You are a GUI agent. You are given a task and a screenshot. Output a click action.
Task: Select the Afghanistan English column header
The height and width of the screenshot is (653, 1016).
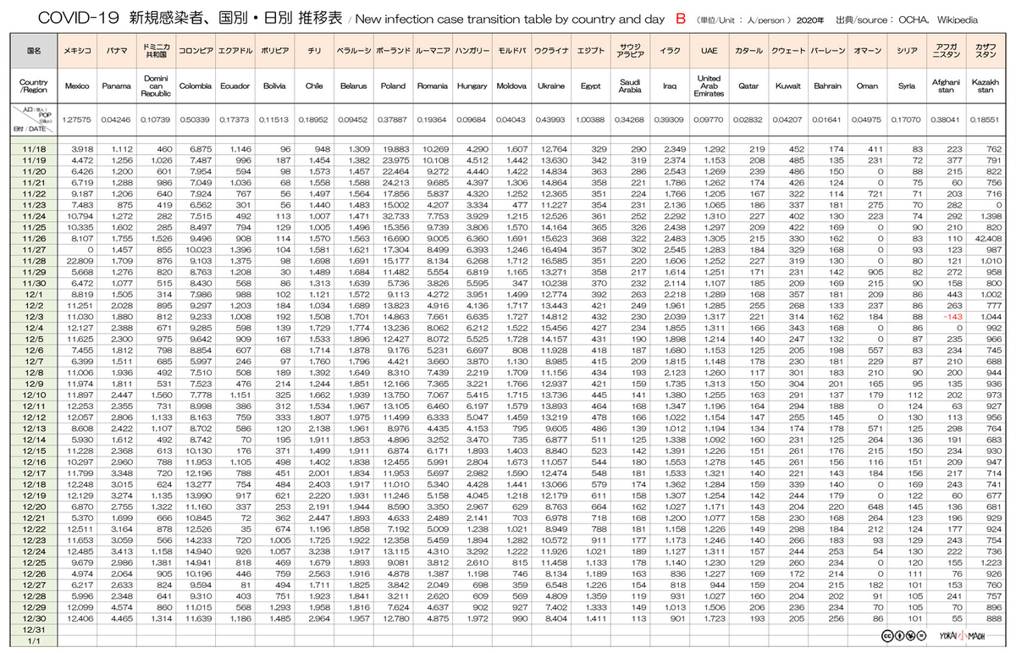point(946,85)
